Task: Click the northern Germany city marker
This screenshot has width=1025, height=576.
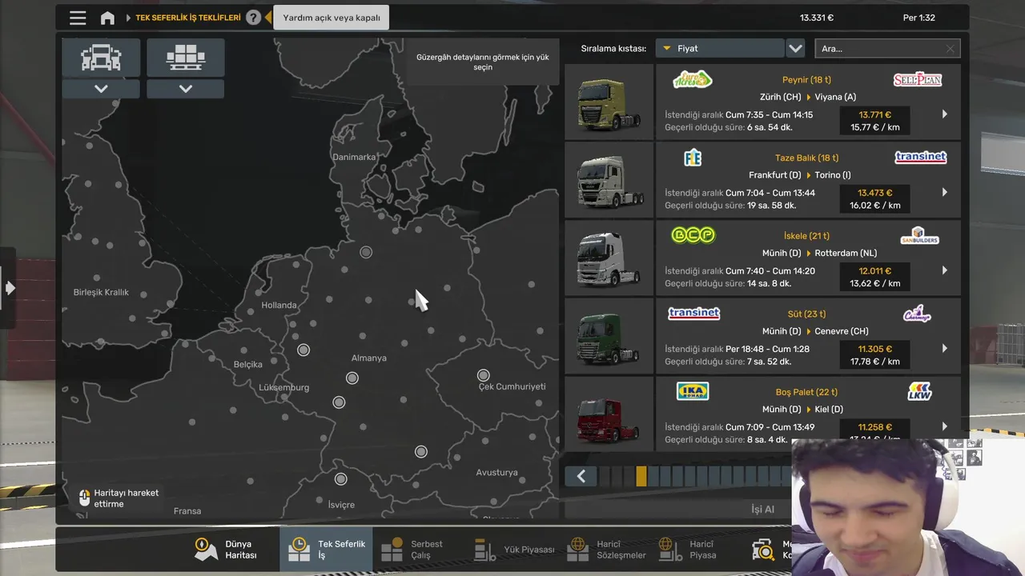Action: (x=366, y=252)
